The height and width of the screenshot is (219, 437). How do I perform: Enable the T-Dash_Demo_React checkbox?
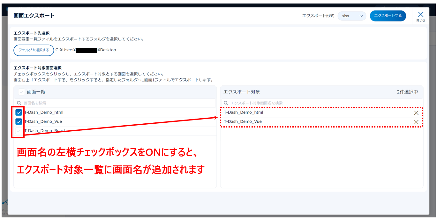[19, 131]
